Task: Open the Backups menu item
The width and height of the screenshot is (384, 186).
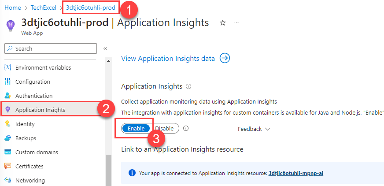Action: [26, 138]
